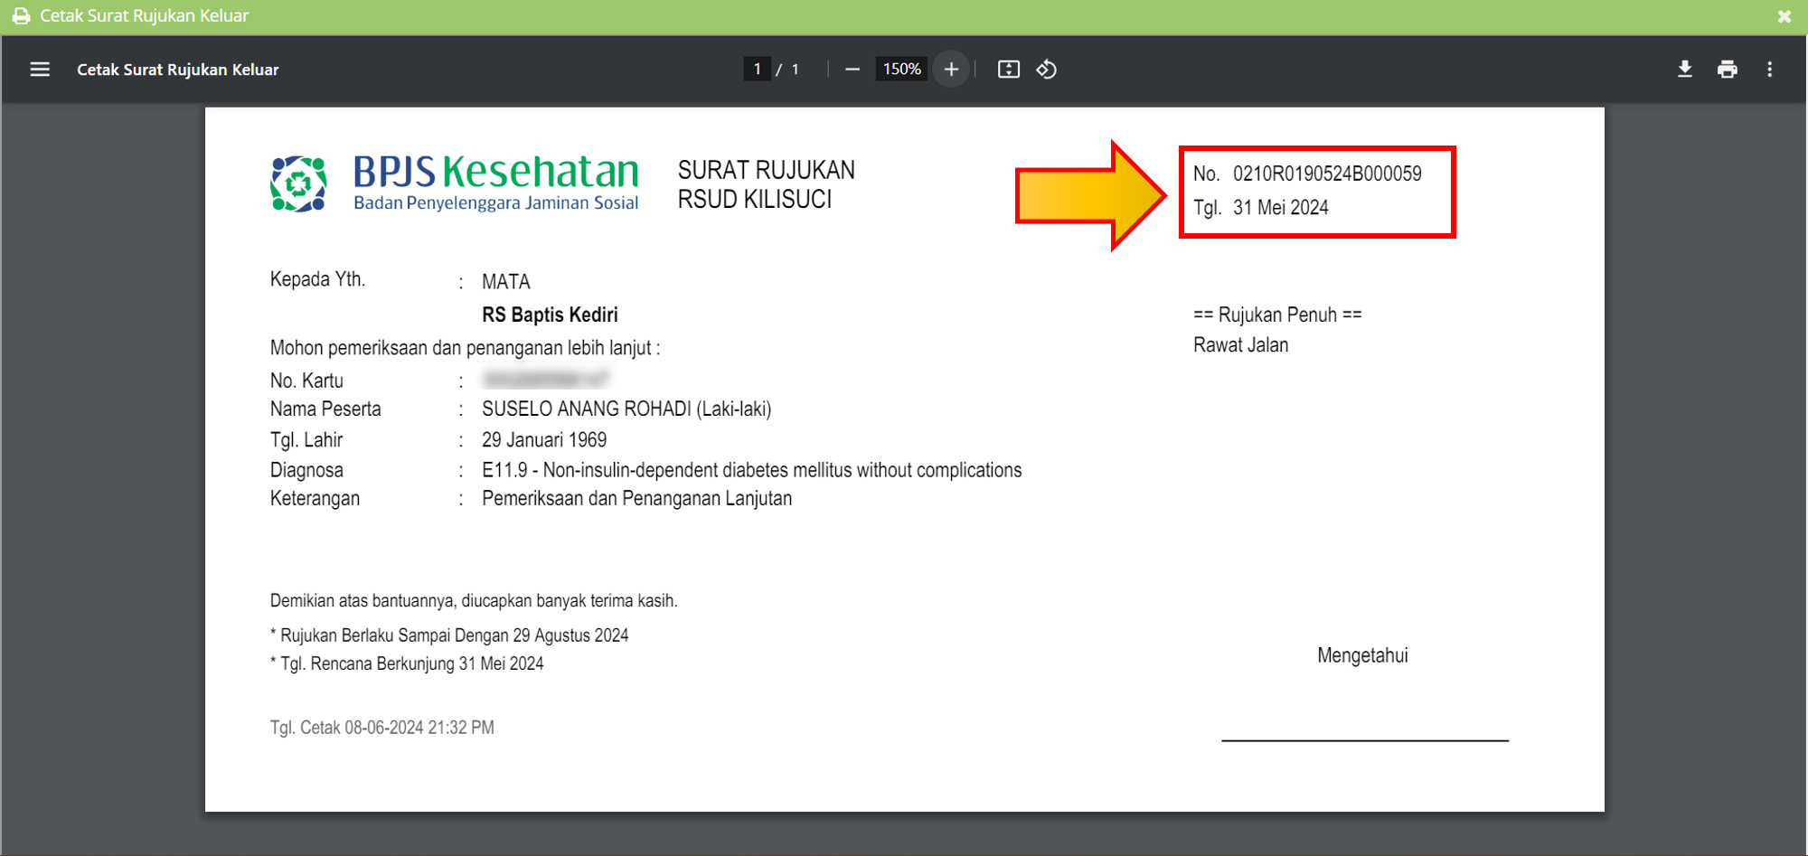This screenshot has width=1808, height=856.
Task: Click the SURAT RUJUKAN heading
Action: pyautogui.click(x=767, y=170)
